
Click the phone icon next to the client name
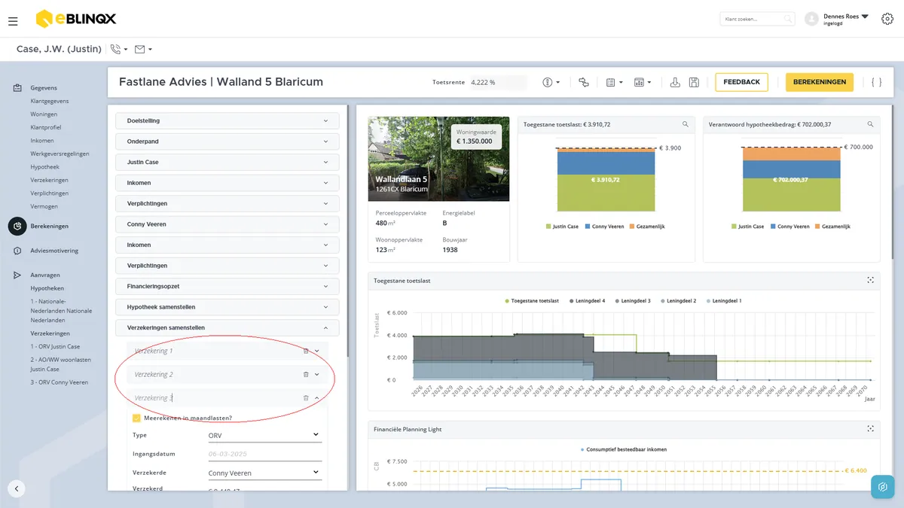(116, 49)
